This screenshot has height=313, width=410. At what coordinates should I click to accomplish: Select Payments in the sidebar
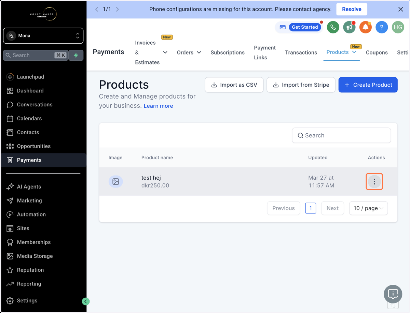point(43,160)
